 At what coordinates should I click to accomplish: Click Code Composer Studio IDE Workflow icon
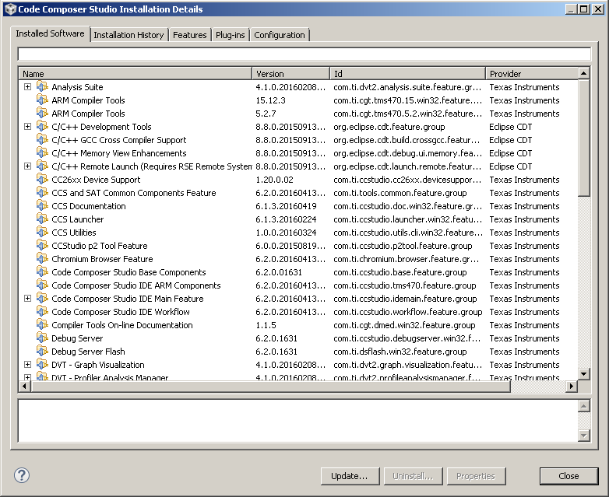click(x=42, y=311)
